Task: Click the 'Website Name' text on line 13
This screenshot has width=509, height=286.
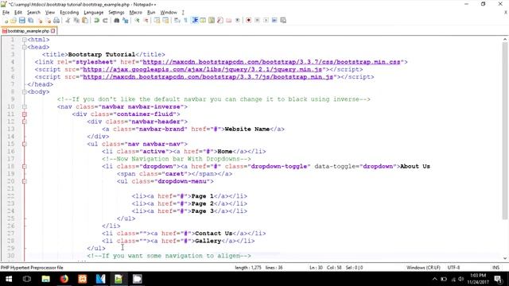Action: 247,129
